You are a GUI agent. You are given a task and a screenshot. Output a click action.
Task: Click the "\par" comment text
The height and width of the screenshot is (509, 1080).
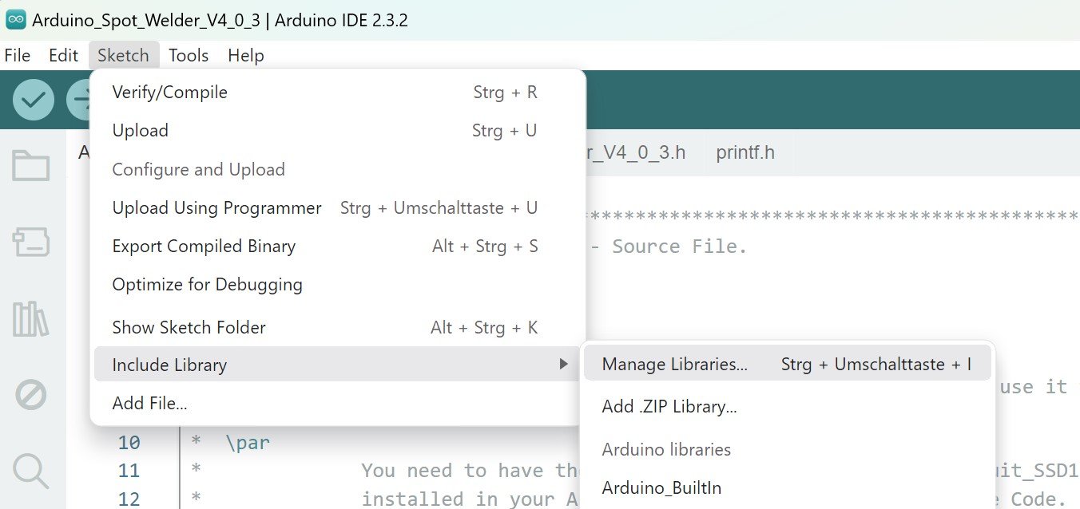248,443
